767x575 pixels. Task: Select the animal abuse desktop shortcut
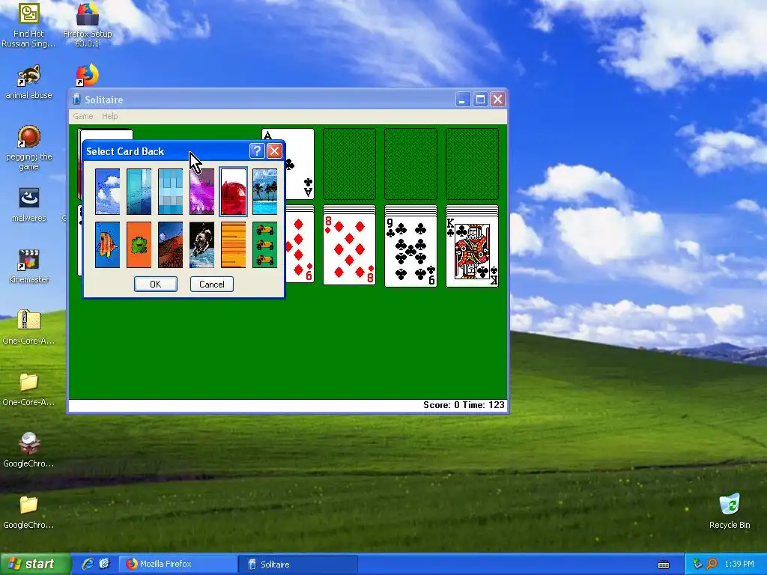(x=28, y=82)
